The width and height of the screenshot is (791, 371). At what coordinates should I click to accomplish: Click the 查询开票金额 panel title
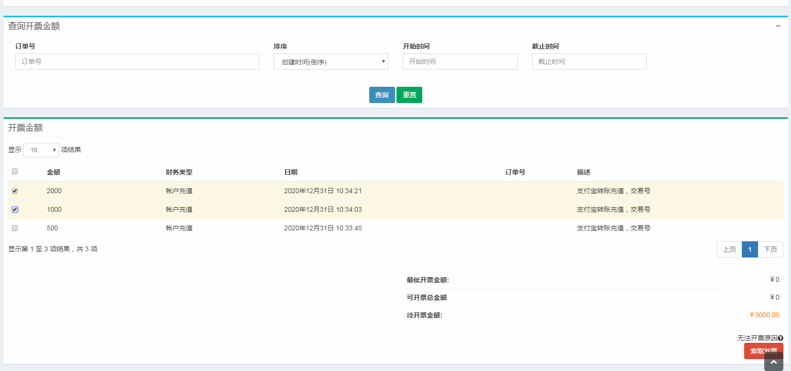(34, 26)
